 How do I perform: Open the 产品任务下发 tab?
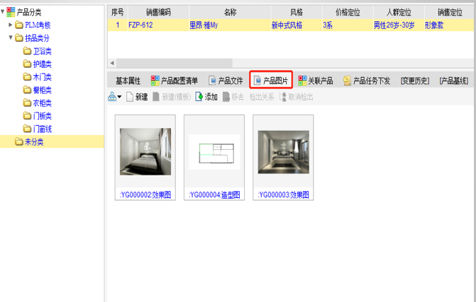(x=367, y=81)
